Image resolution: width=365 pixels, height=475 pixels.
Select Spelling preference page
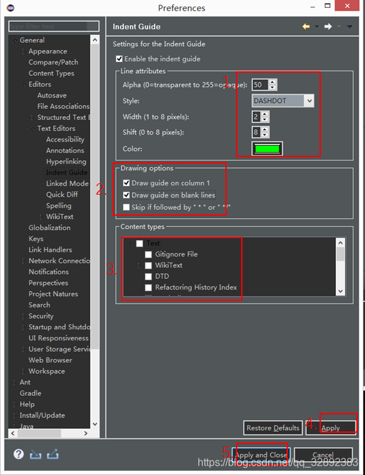[59, 206]
